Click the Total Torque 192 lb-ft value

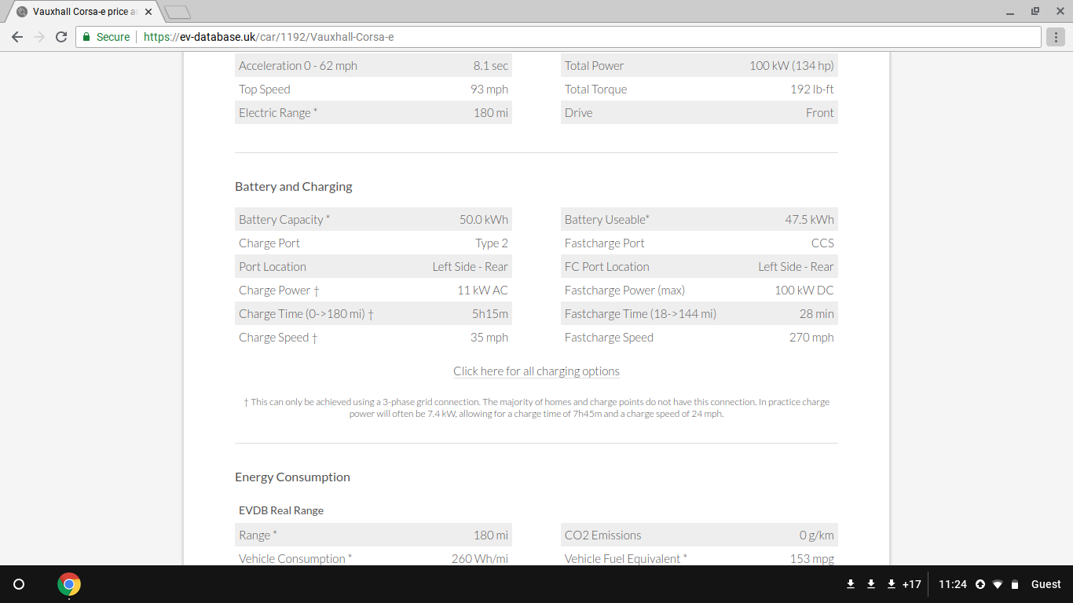pyautogui.click(x=812, y=90)
